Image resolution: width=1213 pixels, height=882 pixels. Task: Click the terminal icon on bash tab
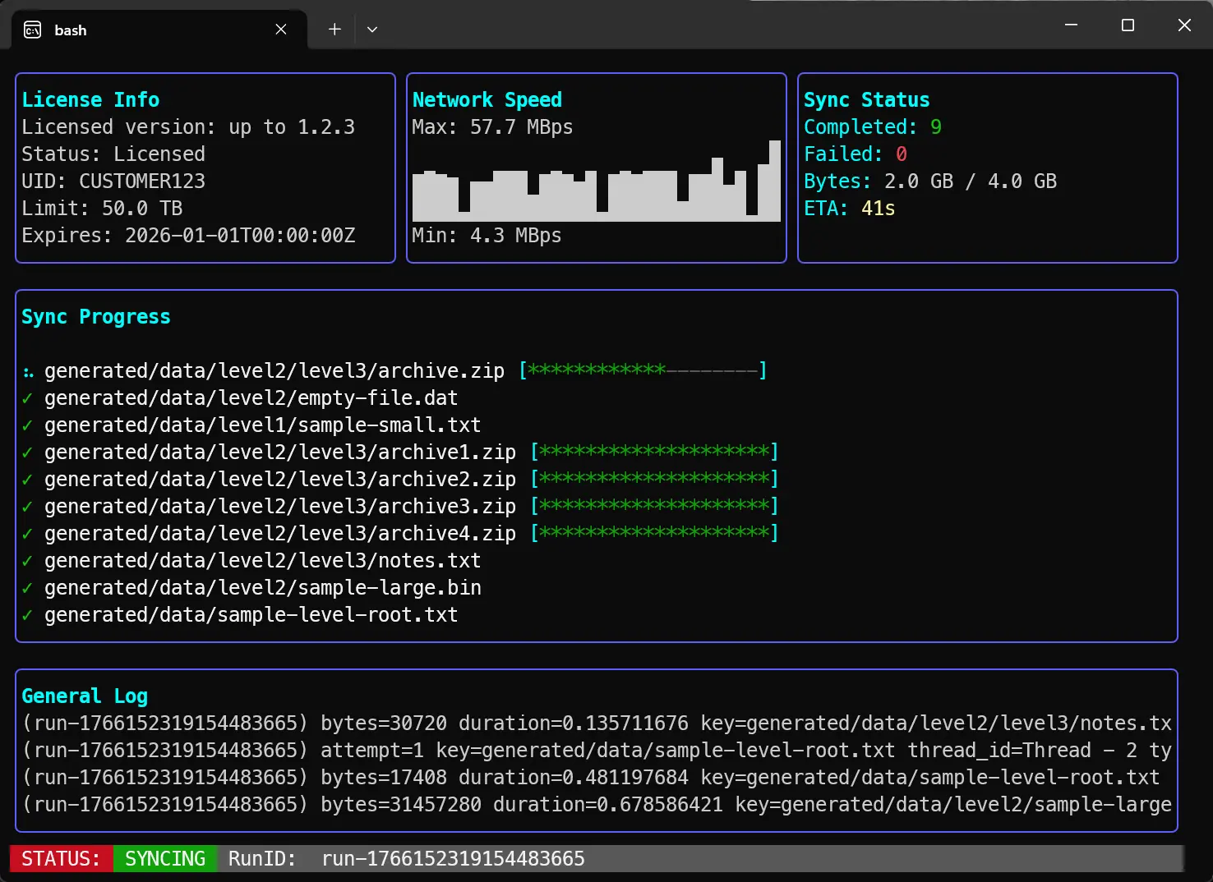tap(33, 30)
